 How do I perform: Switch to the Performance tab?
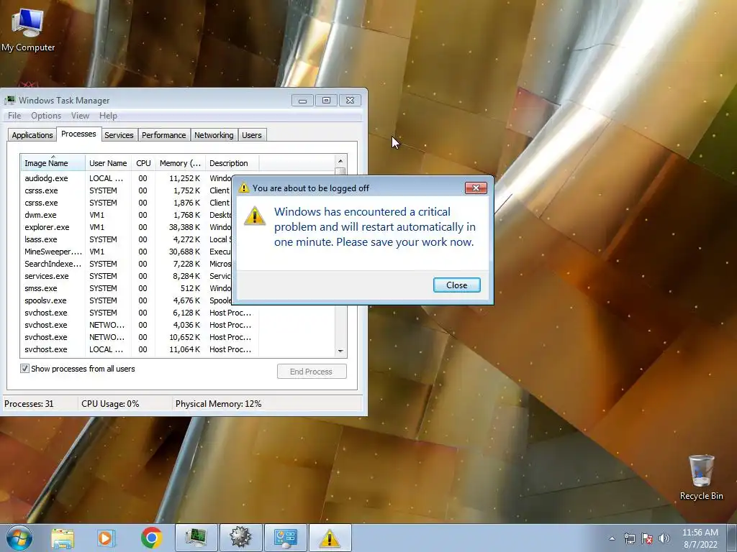coord(163,135)
